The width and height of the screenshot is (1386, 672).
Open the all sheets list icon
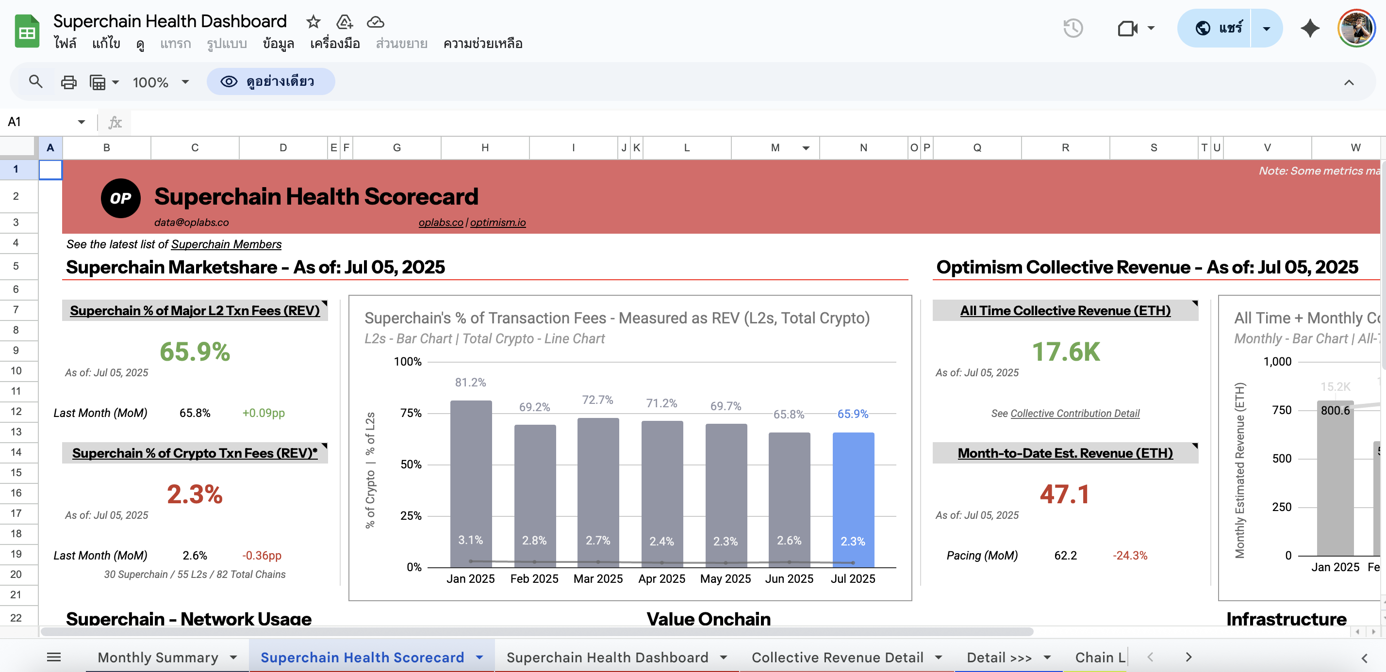pyautogui.click(x=54, y=657)
